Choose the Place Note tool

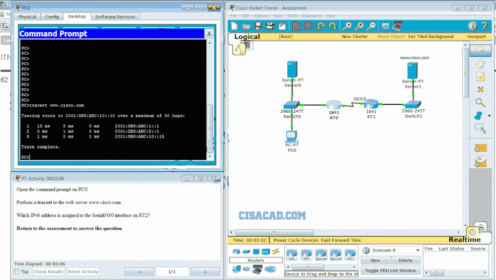(x=480, y=77)
